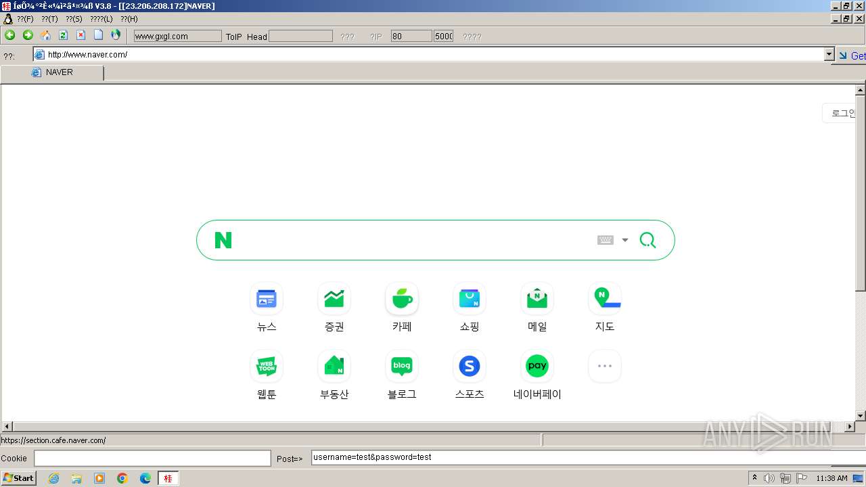
Task: Click the Naver search input box
Action: click(414, 240)
